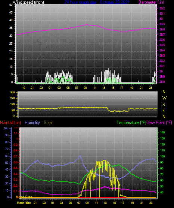Click the E compass direction label
Image resolution: width=174 pixels, height=208 pixels.
164,110
